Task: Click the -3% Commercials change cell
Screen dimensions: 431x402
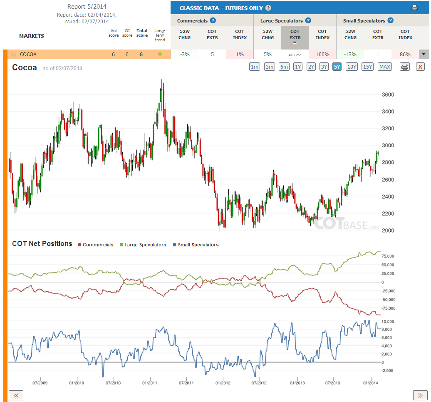Action: pos(185,55)
